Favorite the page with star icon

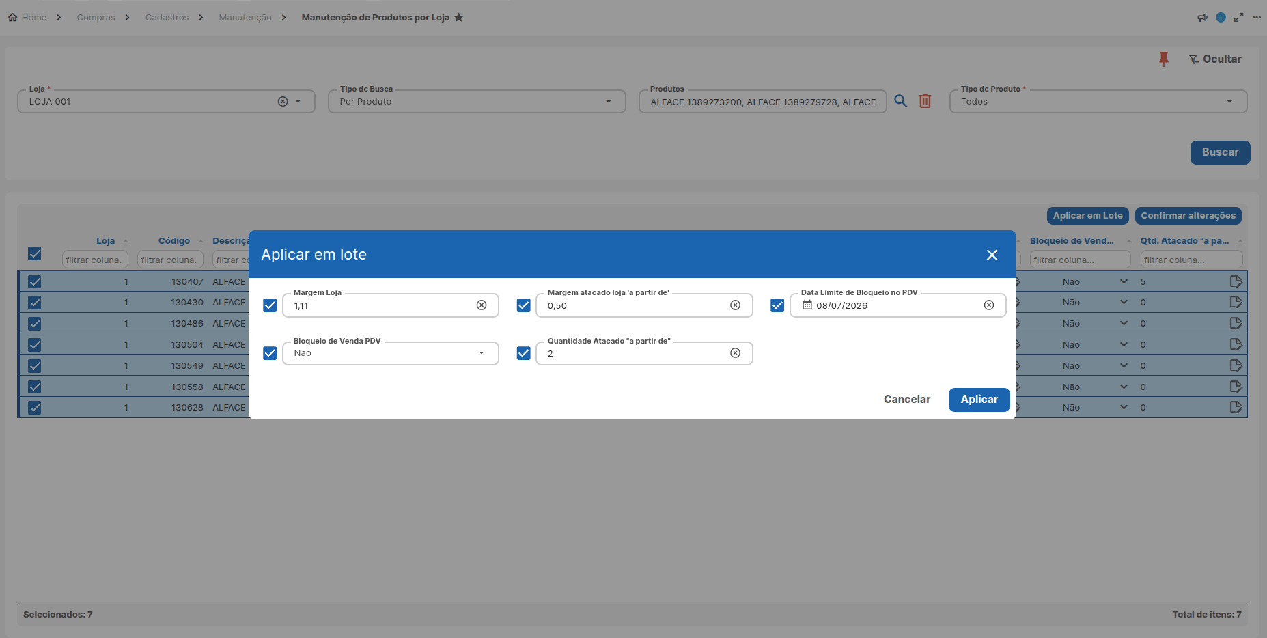click(x=459, y=17)
